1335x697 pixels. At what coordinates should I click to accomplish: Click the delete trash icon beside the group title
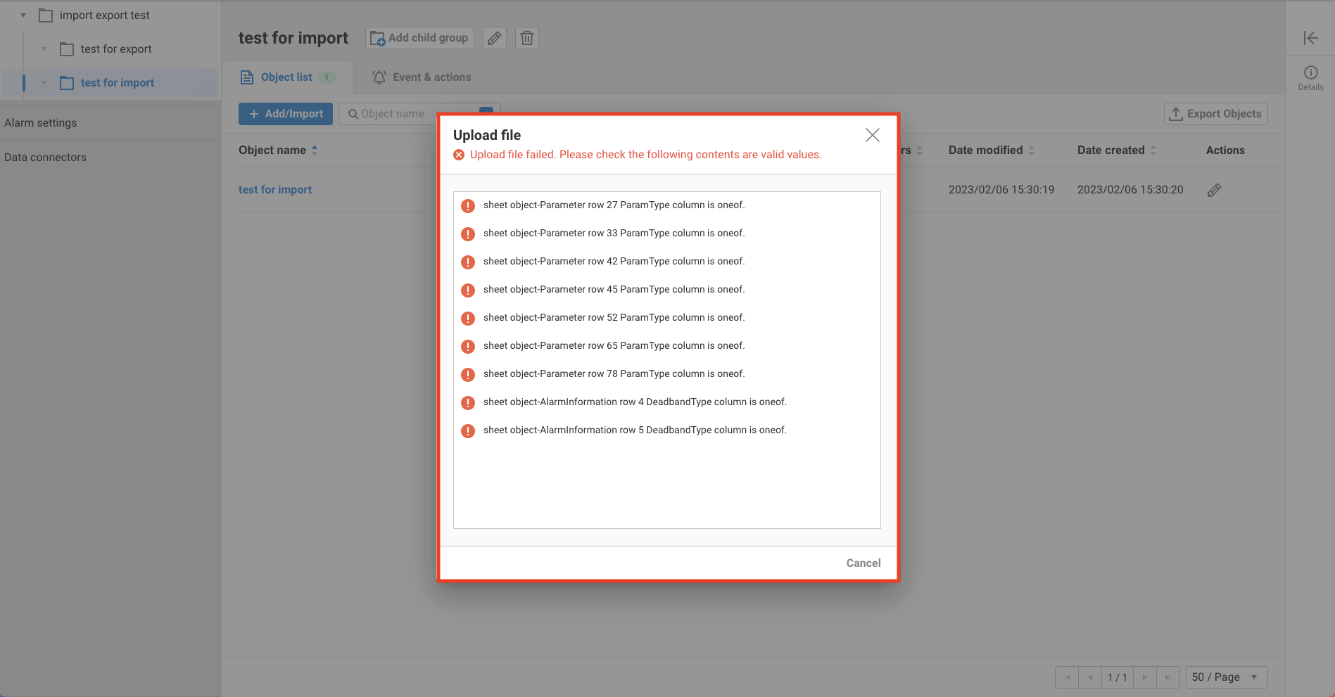pyautogui.click(x=527, y=38)
